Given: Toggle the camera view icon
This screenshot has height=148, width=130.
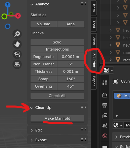Looking at the screenshot, I should (17, 54).
